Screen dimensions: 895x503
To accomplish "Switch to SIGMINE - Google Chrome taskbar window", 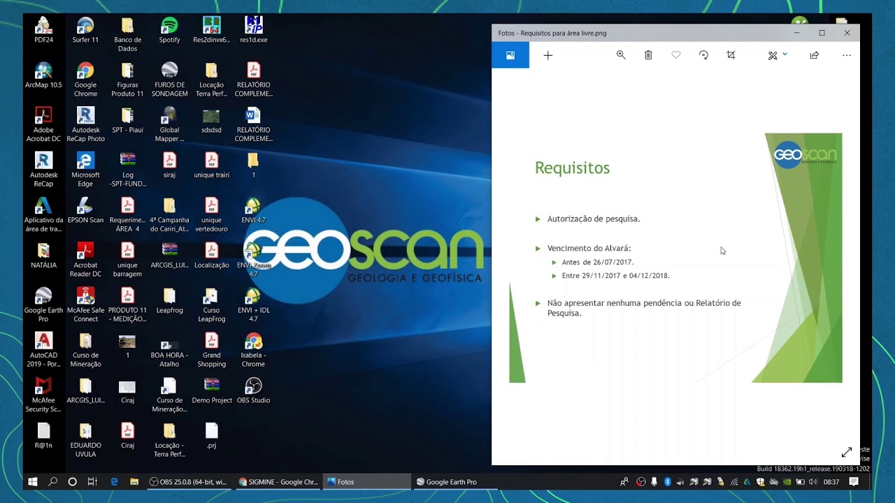I will [278, 482].
